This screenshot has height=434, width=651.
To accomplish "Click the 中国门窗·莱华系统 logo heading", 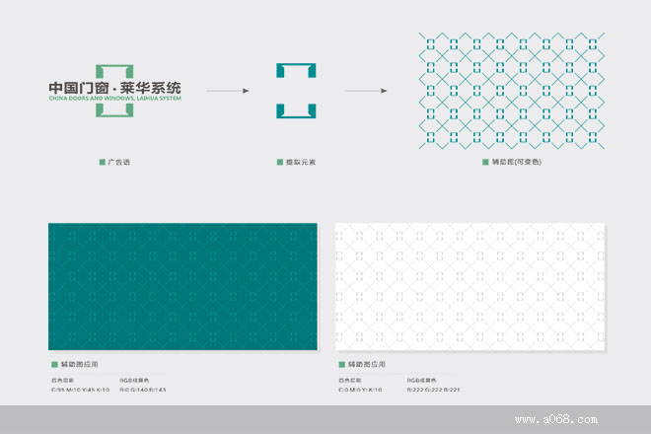I will point(115,88).
